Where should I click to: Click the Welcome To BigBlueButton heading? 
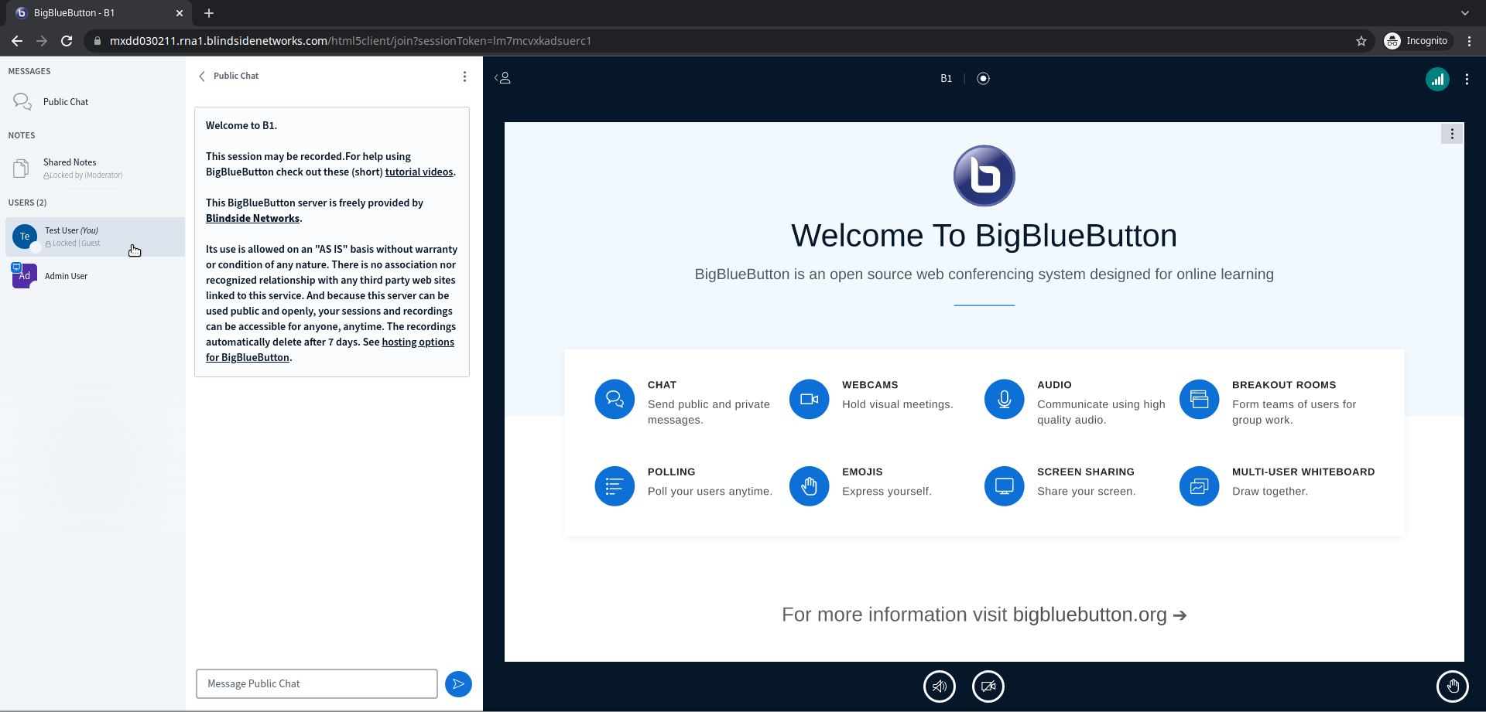point(984,236)
